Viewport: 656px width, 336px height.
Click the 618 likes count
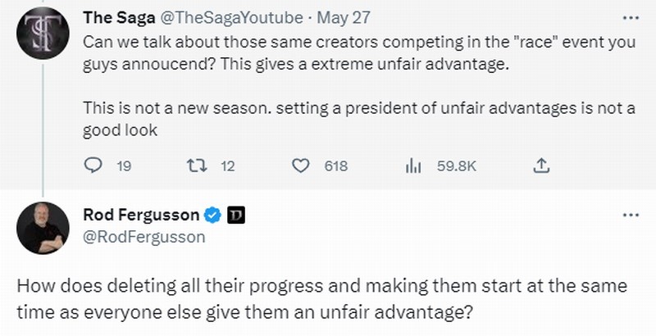click(x=336, y=166)
